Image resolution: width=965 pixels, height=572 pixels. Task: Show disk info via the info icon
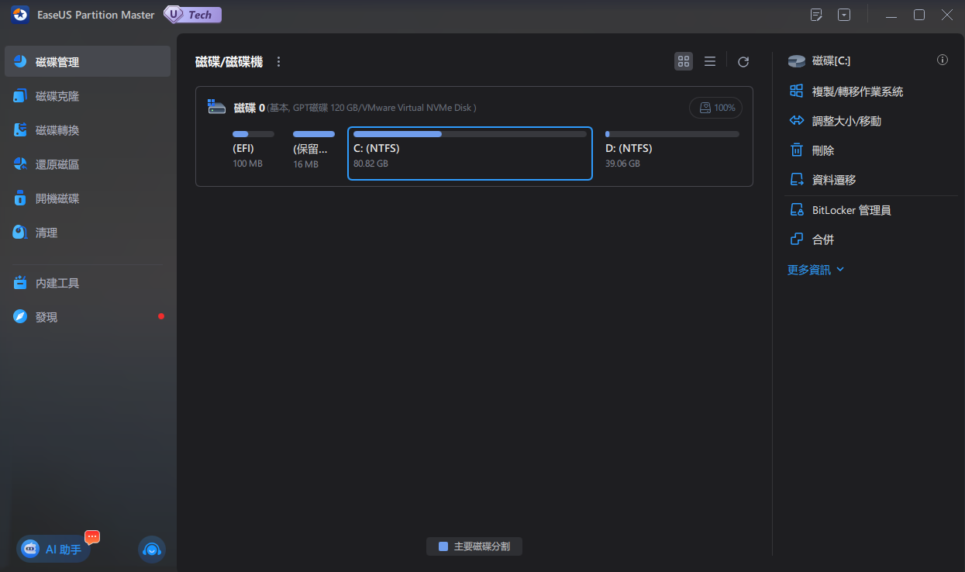coord(943,60)
